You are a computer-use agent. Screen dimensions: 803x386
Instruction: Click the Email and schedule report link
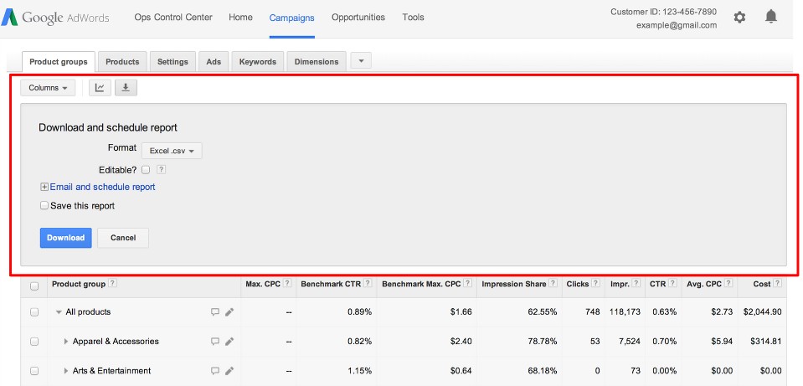(102, 188)
